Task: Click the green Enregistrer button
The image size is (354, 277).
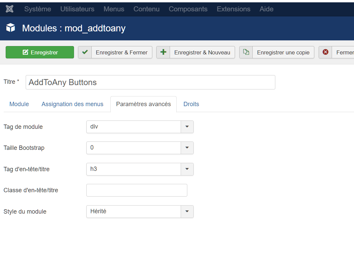Action: pyautogui.click(x=40, y=52)
